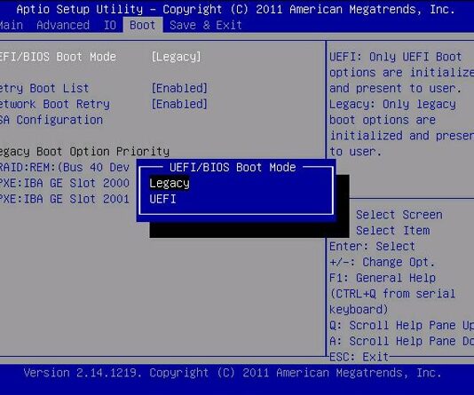Switch to the Advanced tab
474x395 pixels.
tap(63, 25)
